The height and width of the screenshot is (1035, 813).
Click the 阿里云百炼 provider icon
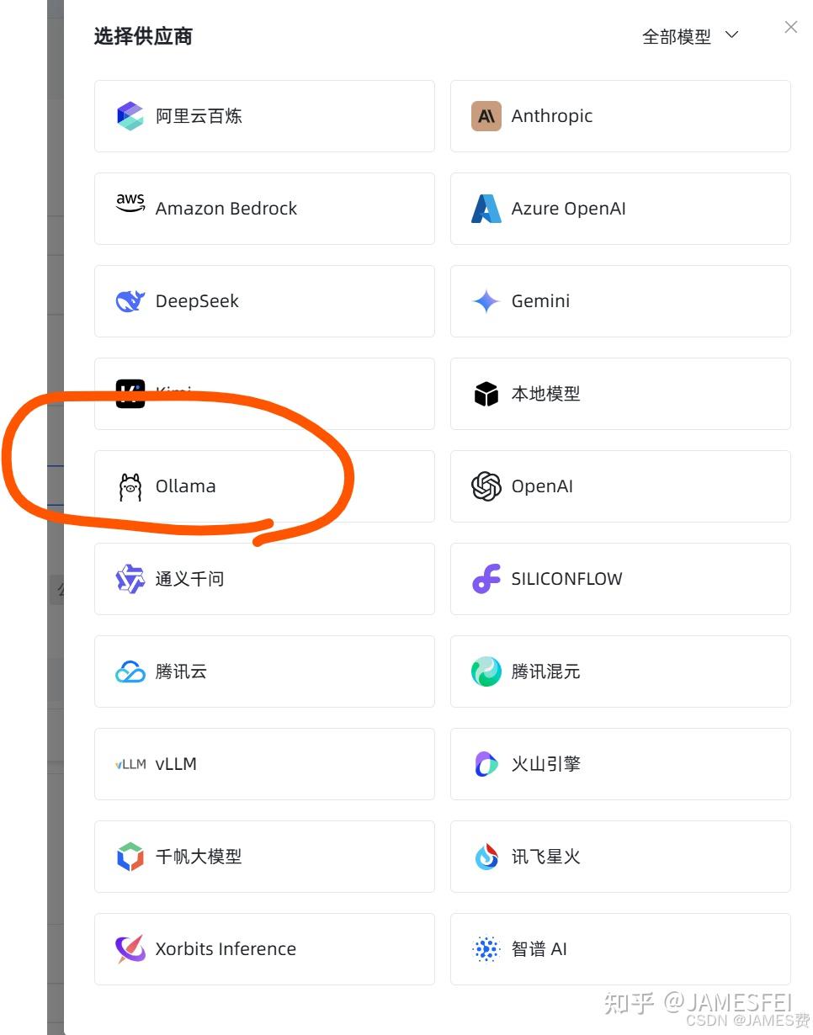pyautogui.click(x=130, y=116)
